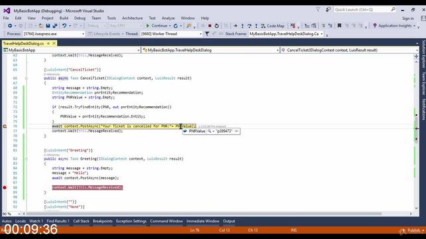The width and height of the screenshot is (426, 239).
Task: Switch to the Locals tab
Action: tap(21, 221)
